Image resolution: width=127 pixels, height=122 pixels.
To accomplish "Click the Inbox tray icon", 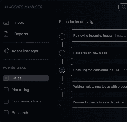I will tap(6, 22).
